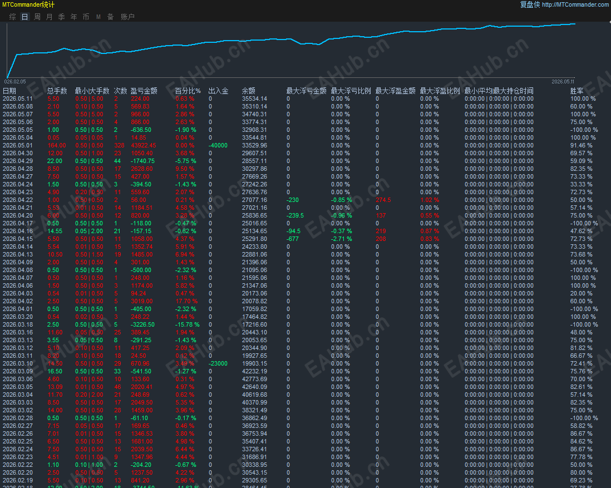
Task: Select the M tab
Action: click(x=98, y=17)
